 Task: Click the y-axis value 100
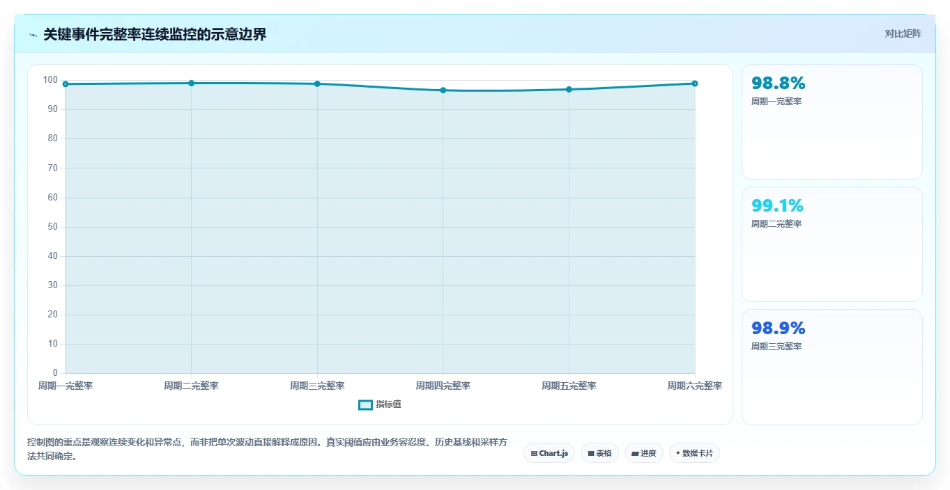pyautogui.click(x=50, y=80)
